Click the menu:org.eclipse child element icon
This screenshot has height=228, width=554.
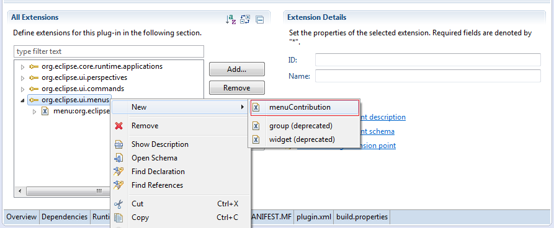pyautogui.click(x=45, y=112)
